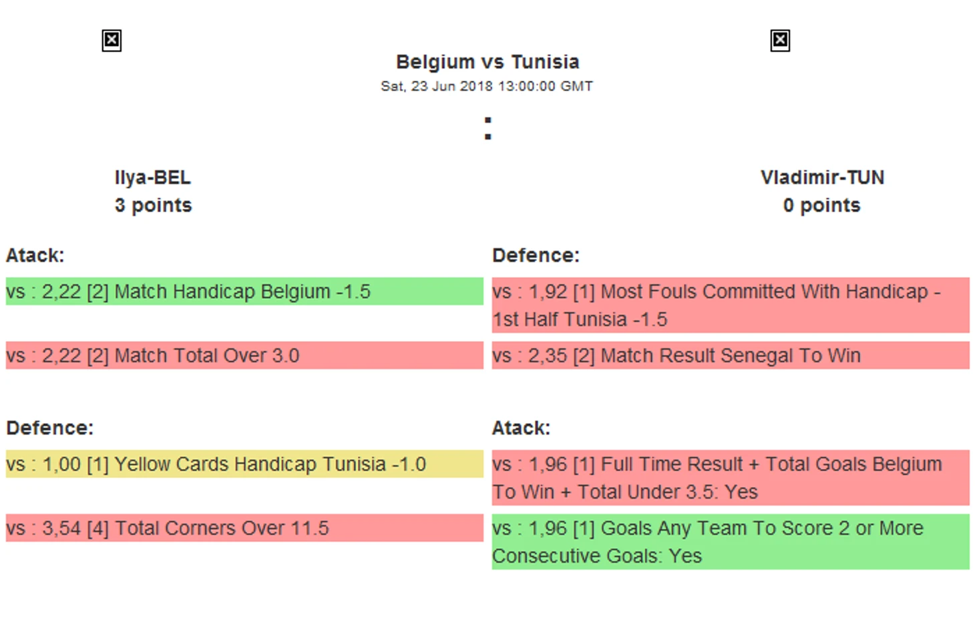This screenshot has height=640, width=975.
Task: Click the Match Result Senegal To Win row
Action: tap(730, 356)
